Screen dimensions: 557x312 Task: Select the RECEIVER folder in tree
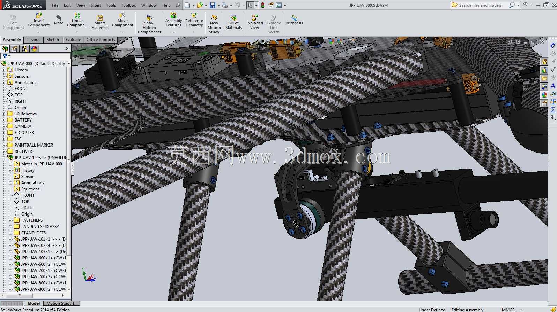pos(23,151)
